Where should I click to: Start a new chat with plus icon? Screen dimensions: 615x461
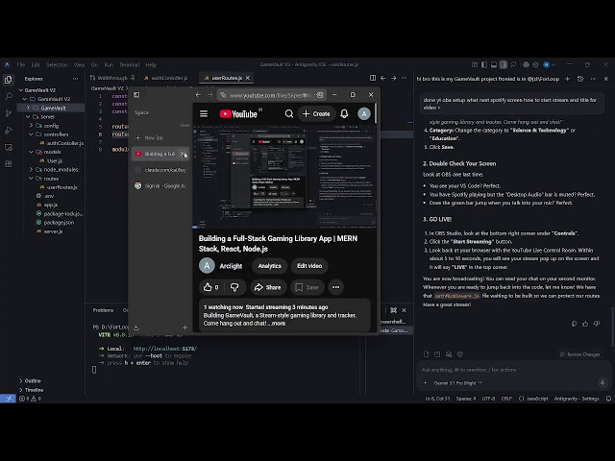568,79
